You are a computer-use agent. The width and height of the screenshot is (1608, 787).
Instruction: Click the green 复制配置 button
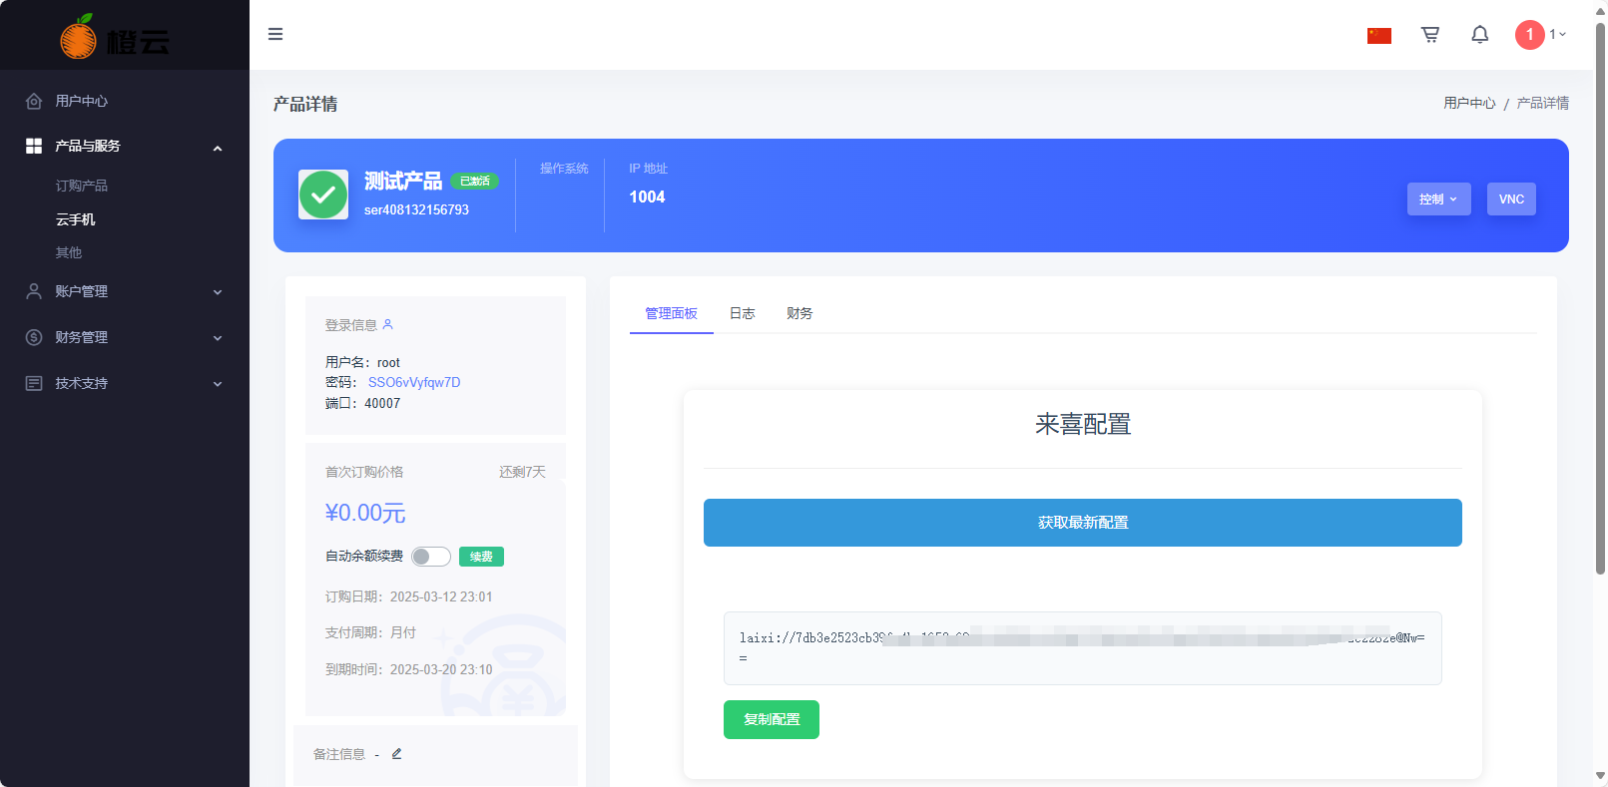coord(771,719)
